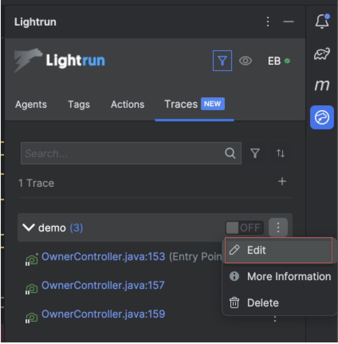Toggle the demo trace OFF switch
This screenshot has width=338, height=344.
(x=244, y=228)
